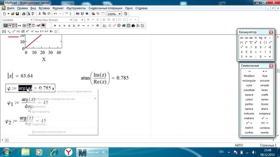
Task: Toggle the Boolean palette button
Action: coord(29,26)
